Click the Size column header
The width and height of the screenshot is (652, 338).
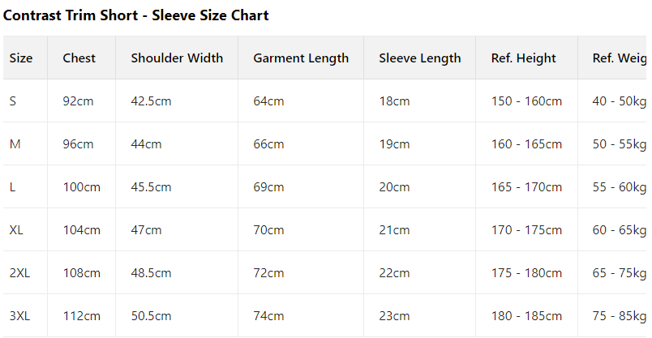point(21,58)
